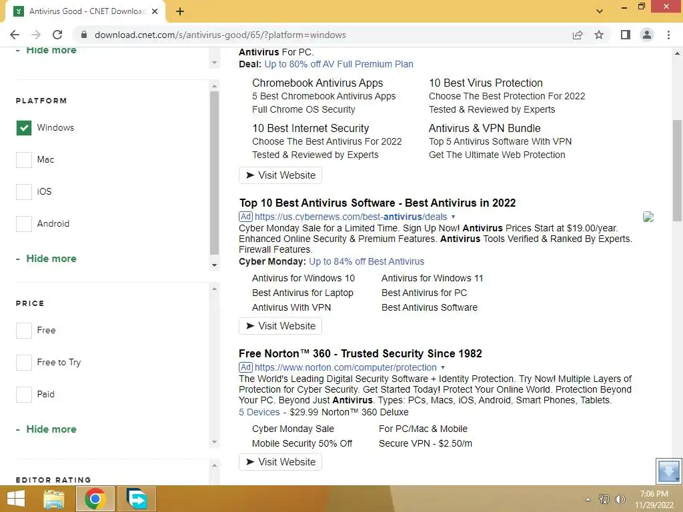Check the Paid price checkbox

click(24, 395)
